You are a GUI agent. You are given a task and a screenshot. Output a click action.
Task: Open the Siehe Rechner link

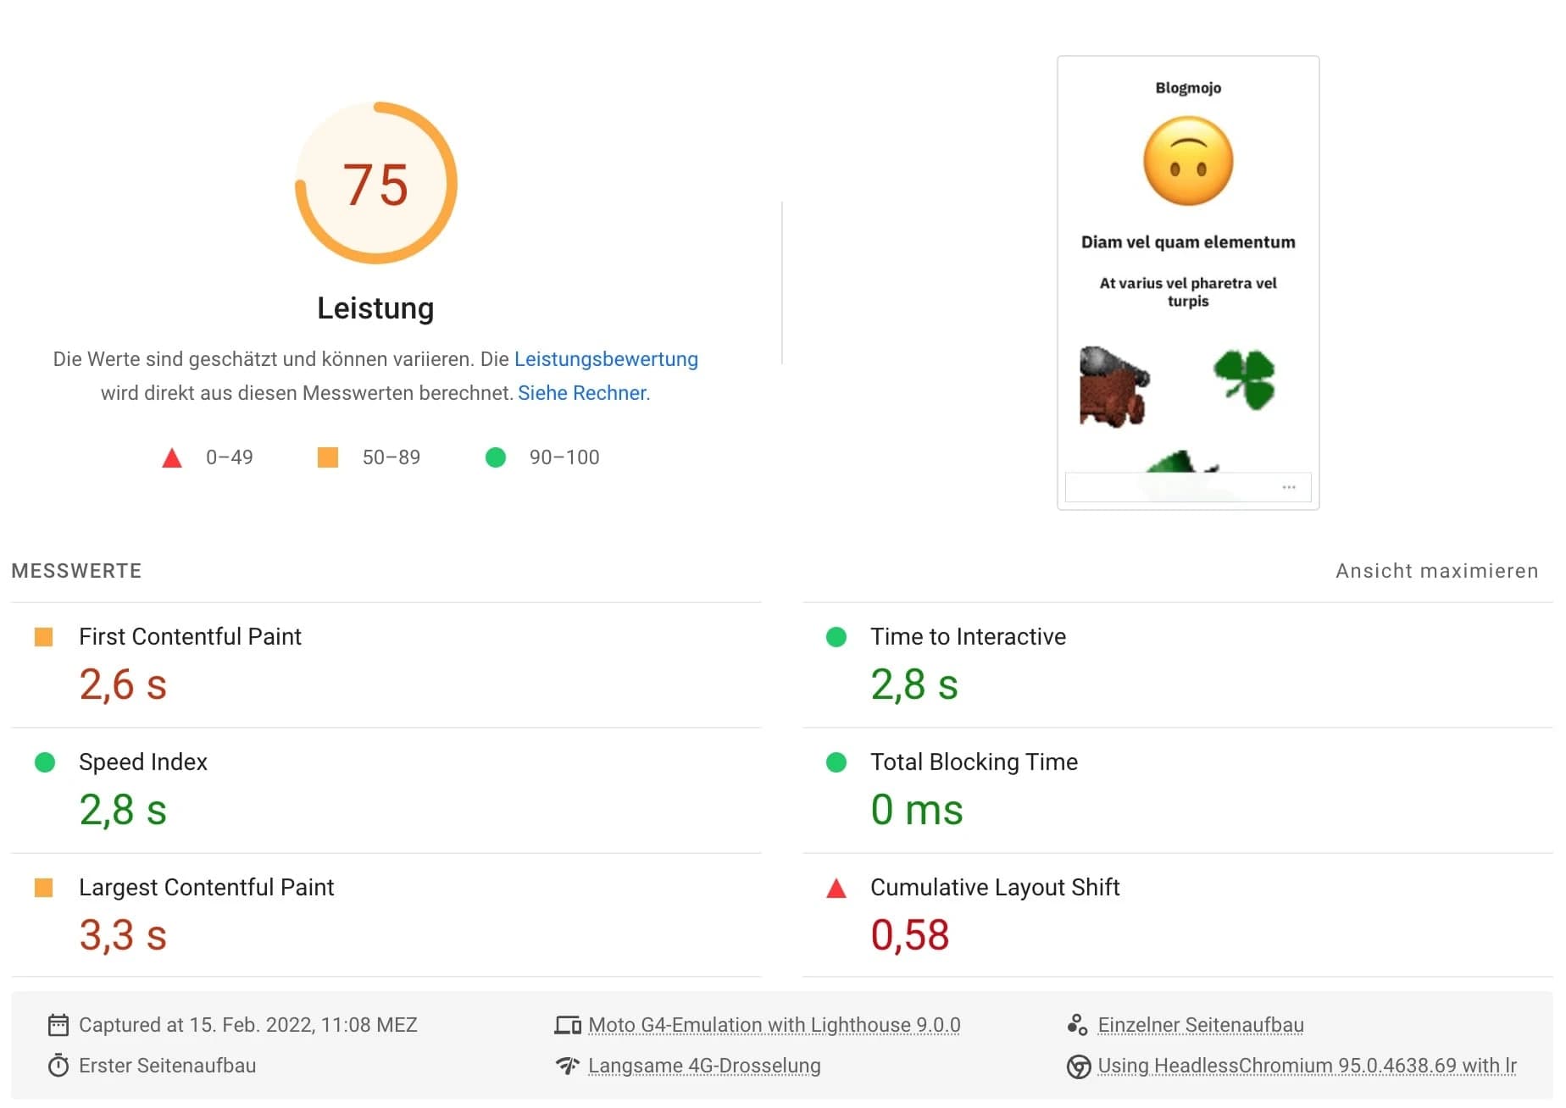click(580, 393)
